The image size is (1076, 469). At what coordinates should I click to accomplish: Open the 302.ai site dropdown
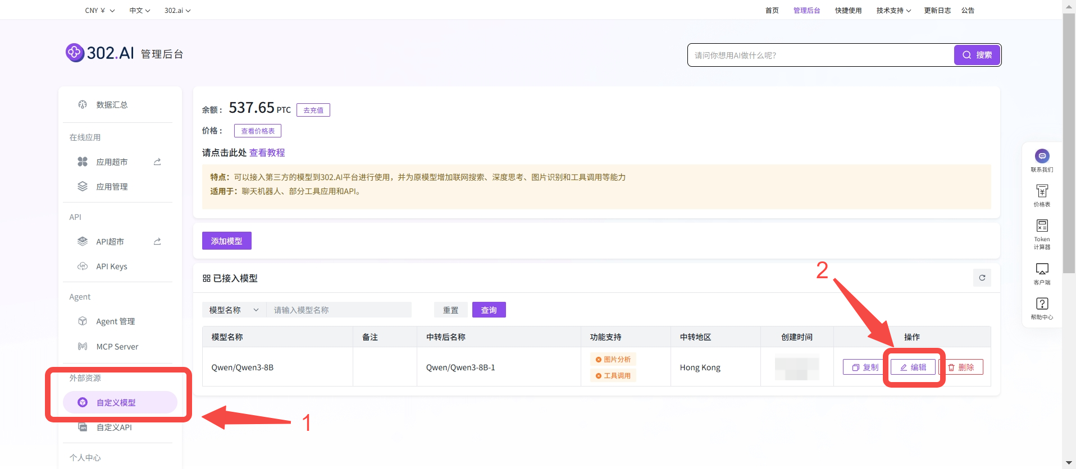(x=177, y=10)
